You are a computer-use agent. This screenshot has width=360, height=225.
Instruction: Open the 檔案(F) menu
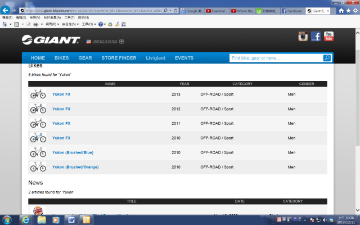pos(7,17)
